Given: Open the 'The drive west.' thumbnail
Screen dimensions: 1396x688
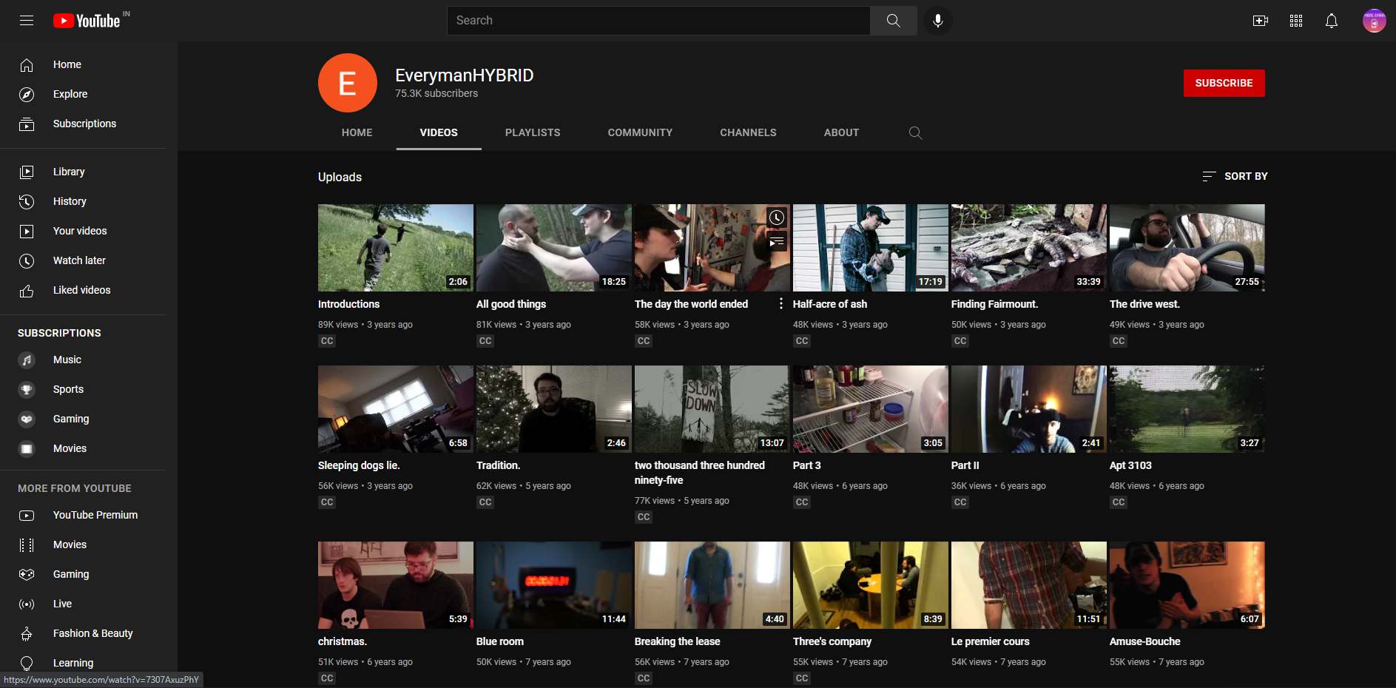Looking at the screenshot, I should 1187,248.
